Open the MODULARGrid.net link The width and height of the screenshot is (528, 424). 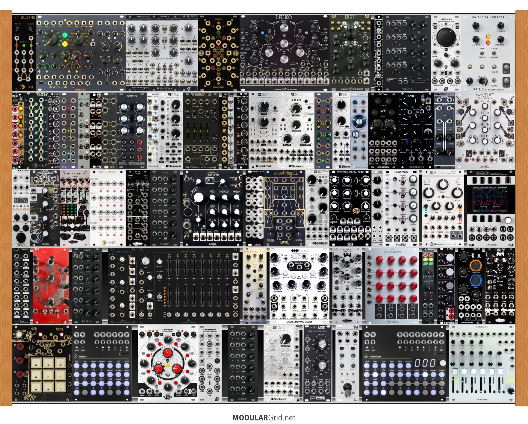click(x=264, y=418)
